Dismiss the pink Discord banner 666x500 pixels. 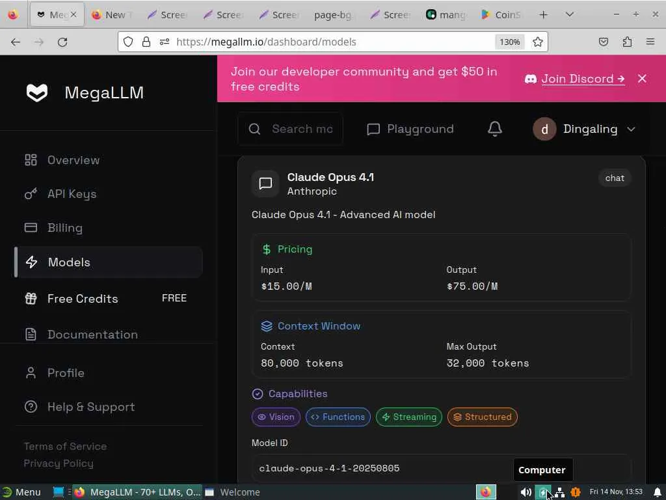[x=642, y=79]
